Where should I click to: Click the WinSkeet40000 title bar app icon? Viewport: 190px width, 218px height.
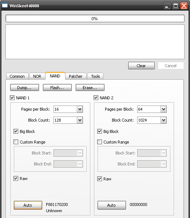[5, 5]
